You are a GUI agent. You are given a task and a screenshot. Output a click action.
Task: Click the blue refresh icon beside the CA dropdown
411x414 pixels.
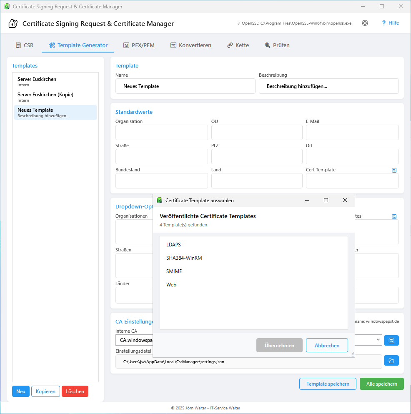click(391, 340)
